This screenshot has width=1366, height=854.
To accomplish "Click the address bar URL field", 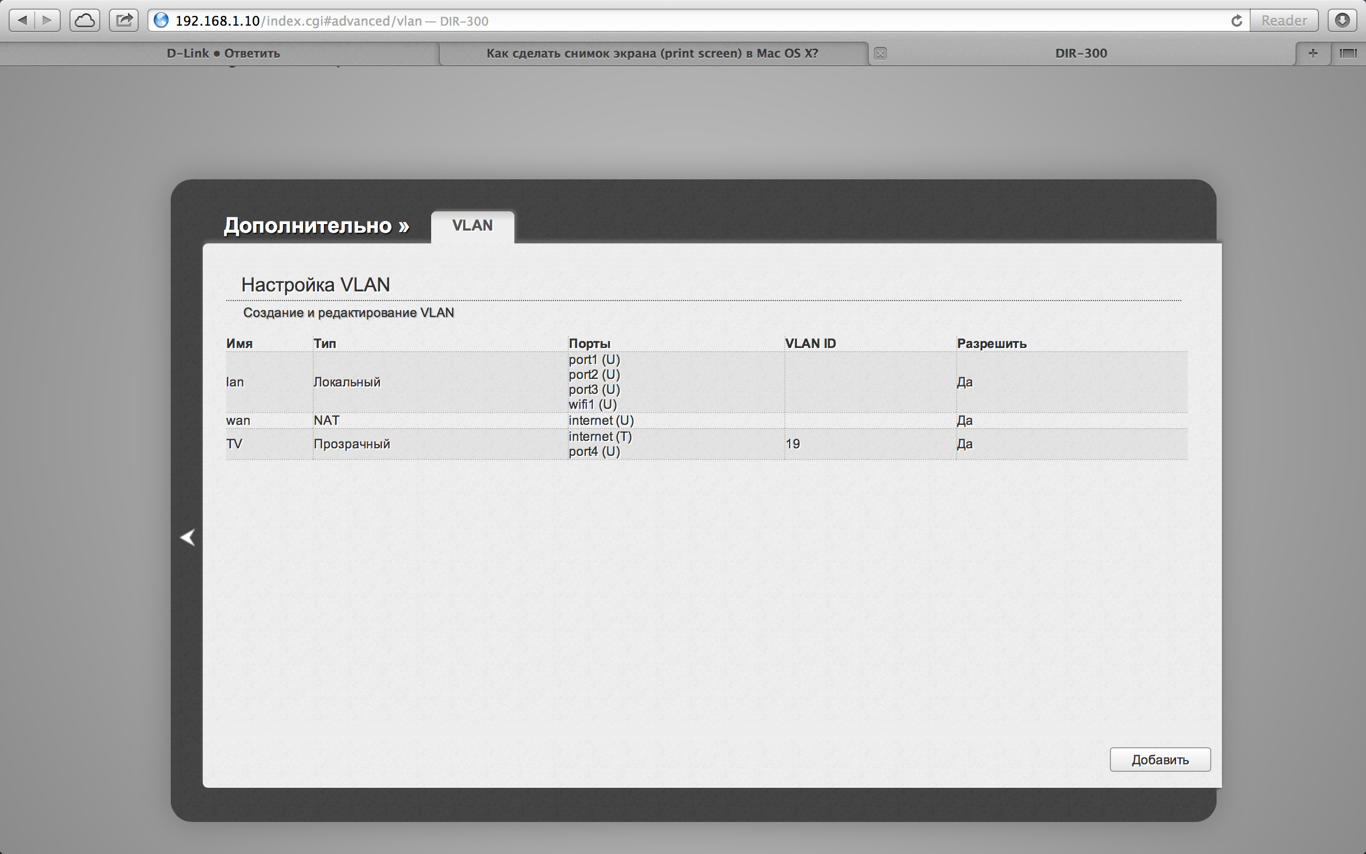I will 677,21.
